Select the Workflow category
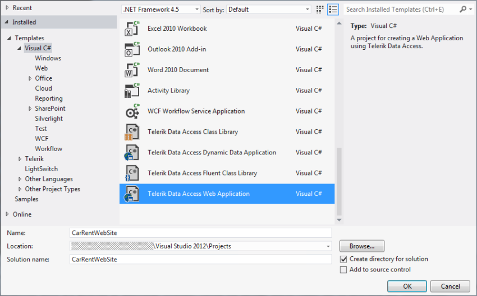The image size is (477, 296). (x=49, y=149)
